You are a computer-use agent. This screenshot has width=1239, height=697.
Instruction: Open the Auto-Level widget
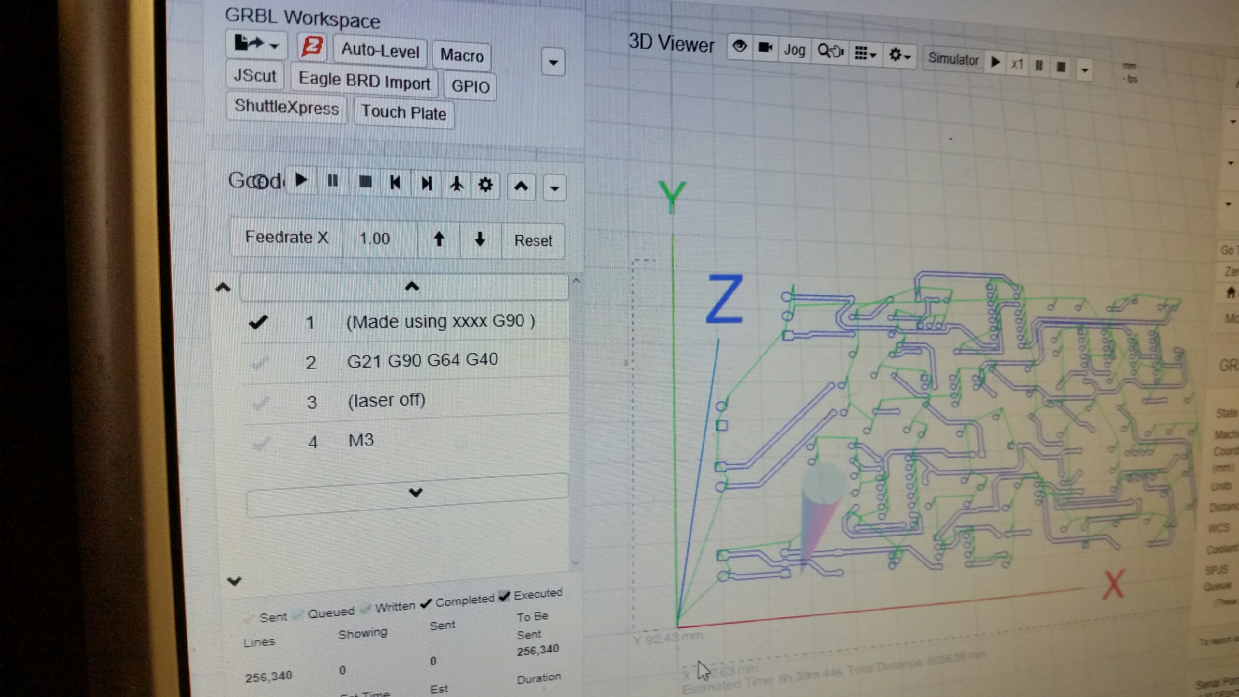380,50
